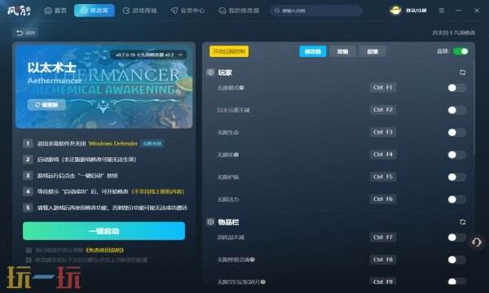Turn off the green 音效 sound toggle
Image resolution: width=489 pixels, height=293 pixels.
[460, 51]
